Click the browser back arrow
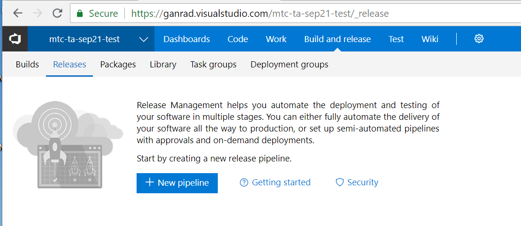This screenshot has height=226, width=521. (17, 13)
